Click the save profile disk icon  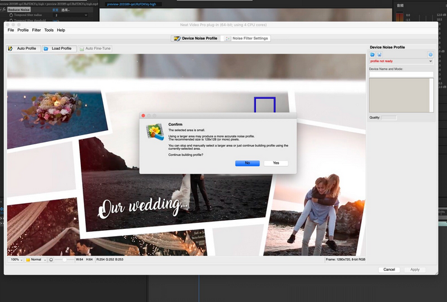[379, 55]
